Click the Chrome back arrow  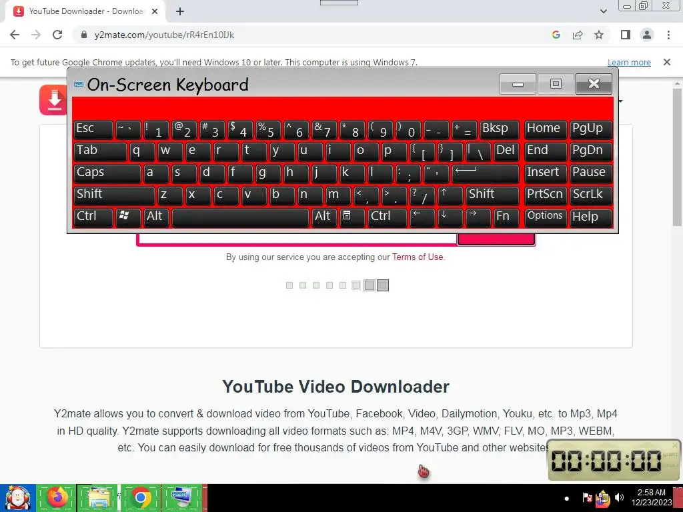coord(15,35)
